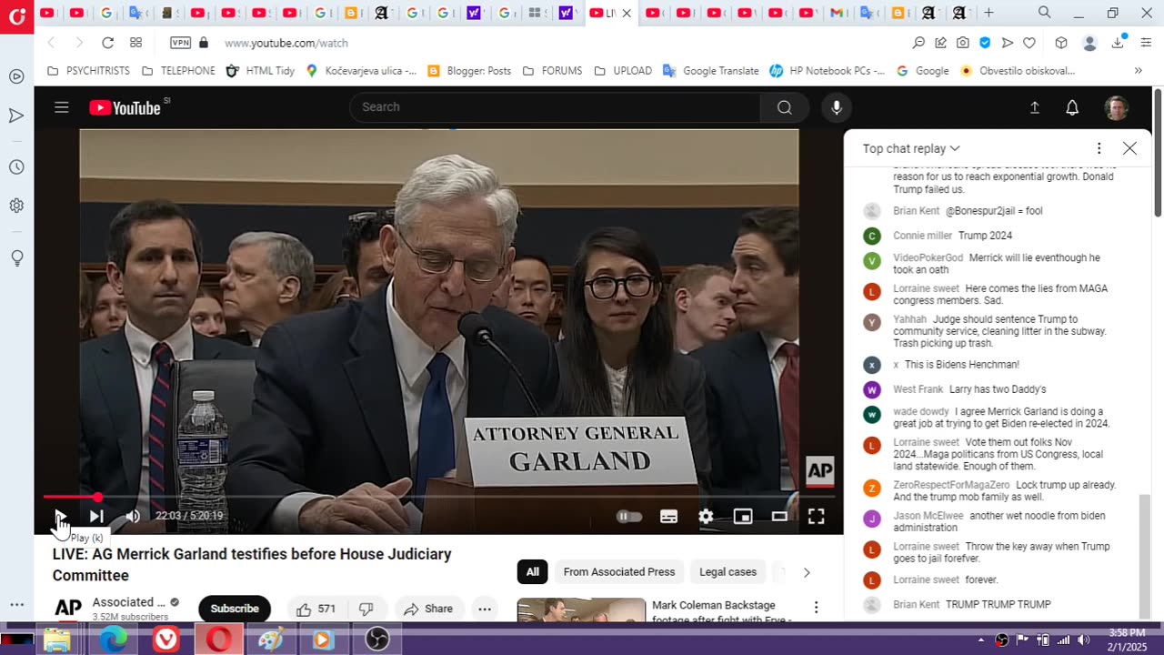Skip to the next video
Viewport: 1164px width, 655px height.
(x=96, y=517)
